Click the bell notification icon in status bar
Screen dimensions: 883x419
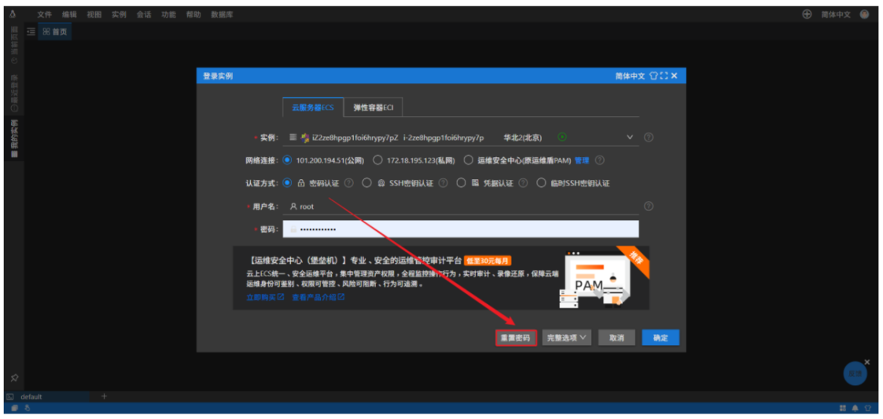tap(855, 408)
